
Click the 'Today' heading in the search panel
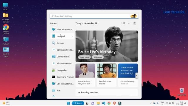(78, 23)
